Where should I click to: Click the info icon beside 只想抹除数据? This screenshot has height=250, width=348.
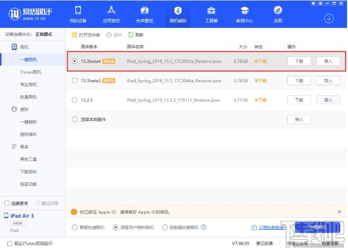click(x=254, y=227)
